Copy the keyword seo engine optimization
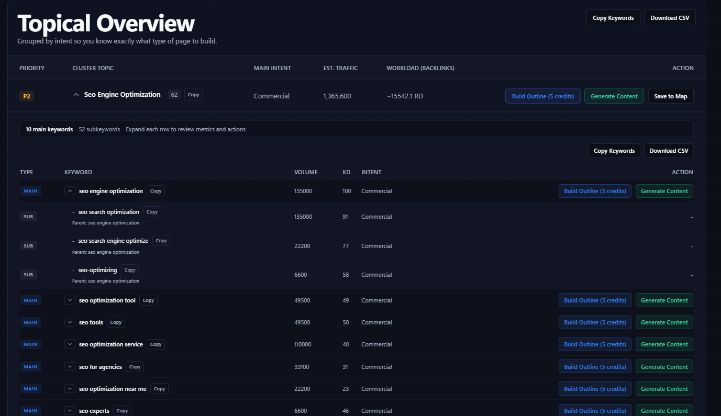Viewport: 721px width, 416px height. (x=156, y=191)
